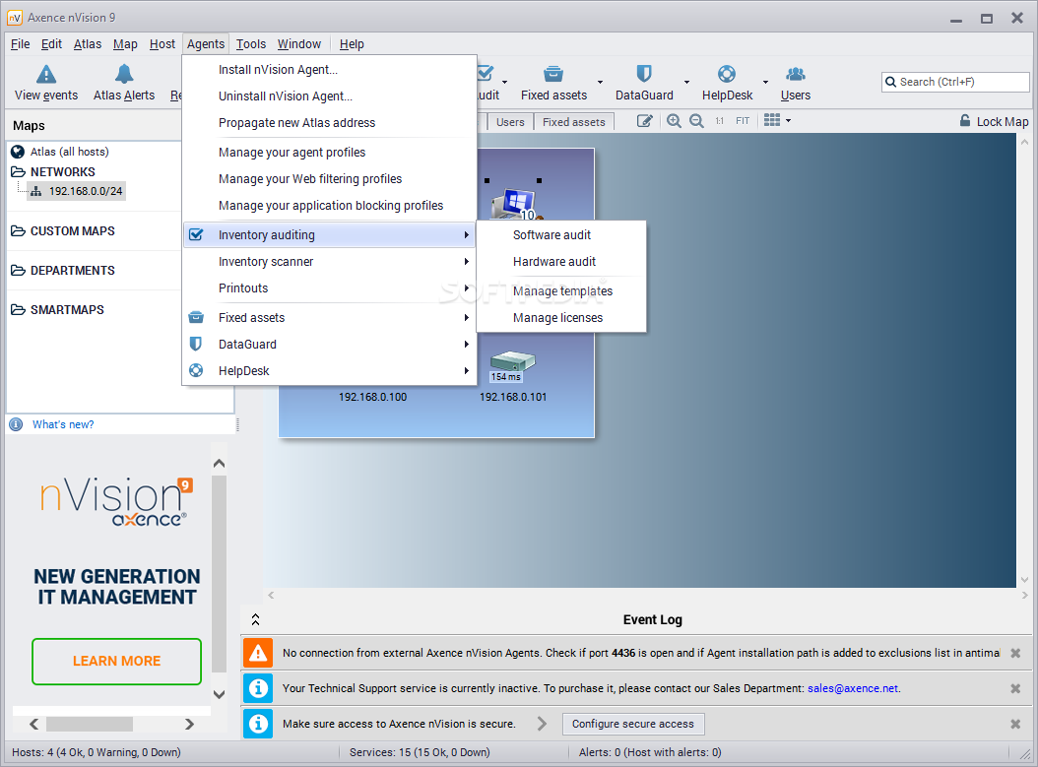Screen dimensions: 1038x767
Task: Open the DataGuard toolbar dropdown arrow
Action: [x=686, y=82]
